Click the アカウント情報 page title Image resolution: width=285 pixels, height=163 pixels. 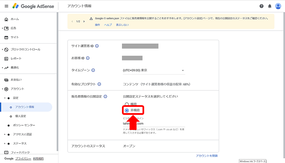(80, 6)
